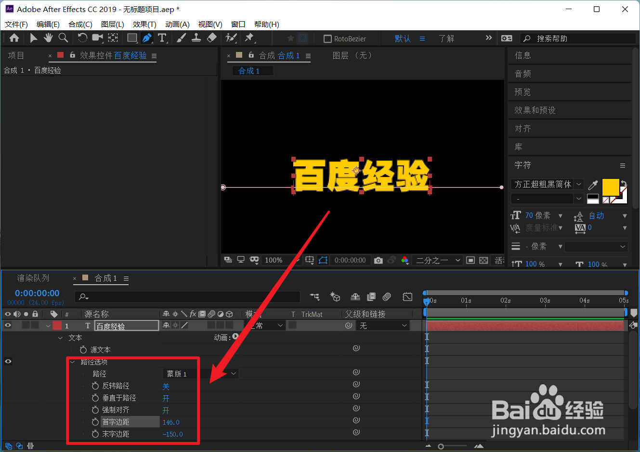The width and height of the screenshot is (640, 452).
Task: Open the 效果(T) menu
Action: (144, 24)
